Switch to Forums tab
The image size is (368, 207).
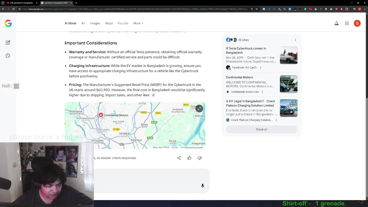pyautogui.click(x=123, y=23)
